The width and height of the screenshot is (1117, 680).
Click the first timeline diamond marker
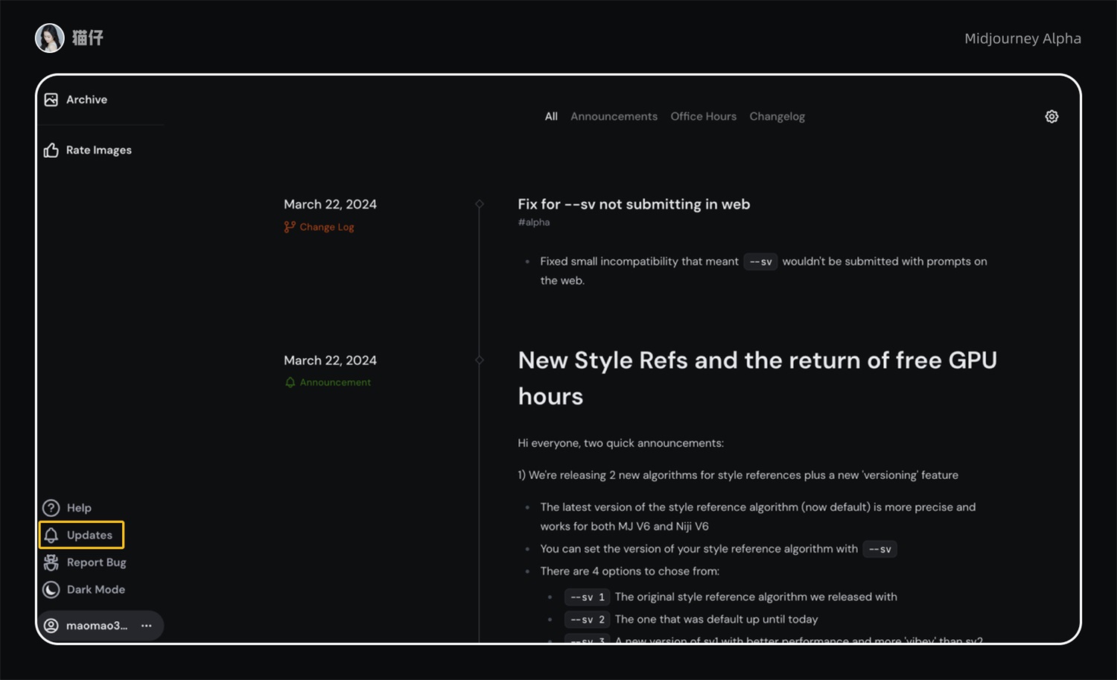click(480, 204)
